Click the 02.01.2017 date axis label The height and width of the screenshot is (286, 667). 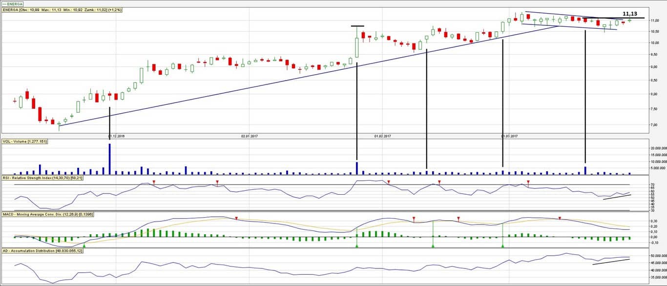pos(249,136)
